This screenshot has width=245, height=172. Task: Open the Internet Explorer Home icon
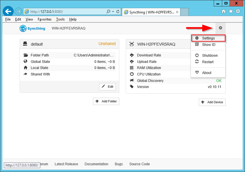[224, 11]
